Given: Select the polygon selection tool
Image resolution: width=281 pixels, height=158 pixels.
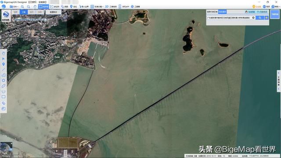Looking at the screenshot, I should click(54, 7).
